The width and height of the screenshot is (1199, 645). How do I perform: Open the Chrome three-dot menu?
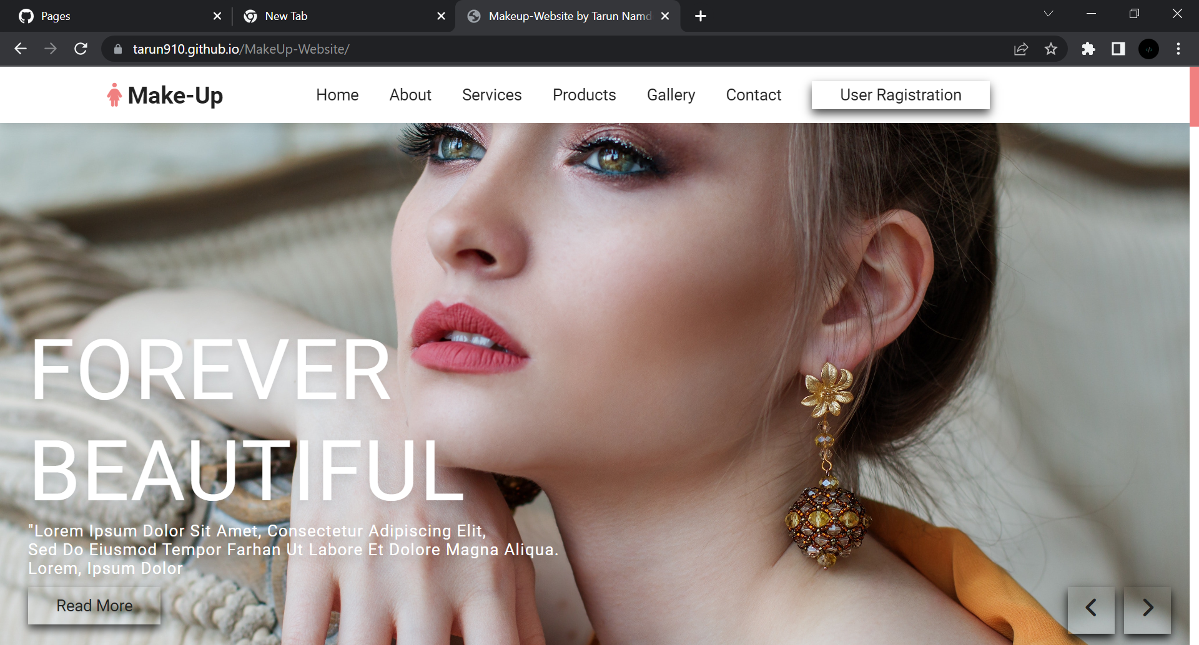coord(1178,49)
